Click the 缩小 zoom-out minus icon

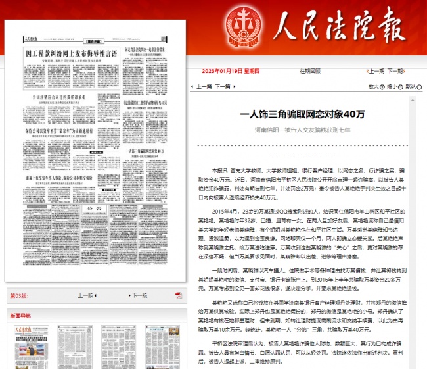click(401, 87)
